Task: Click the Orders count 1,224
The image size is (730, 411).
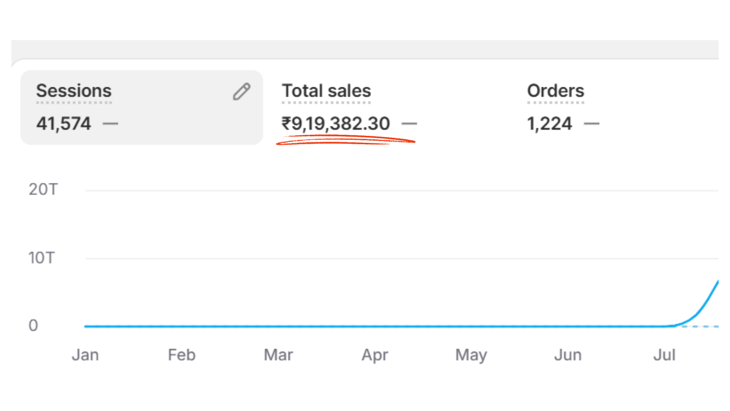Action: tap(549, 123)
